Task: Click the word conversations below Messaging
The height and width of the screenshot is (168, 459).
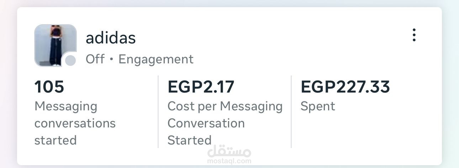Action: tap(75, 123)
